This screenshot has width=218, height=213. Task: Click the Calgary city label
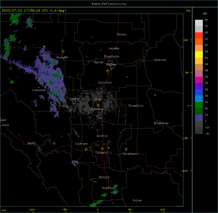tap(101, 153)
